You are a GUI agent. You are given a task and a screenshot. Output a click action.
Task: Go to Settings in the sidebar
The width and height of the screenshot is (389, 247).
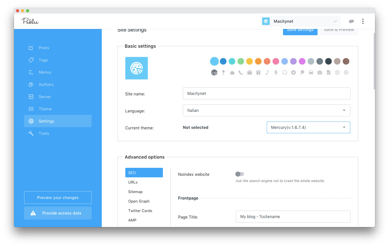[58, 121]
